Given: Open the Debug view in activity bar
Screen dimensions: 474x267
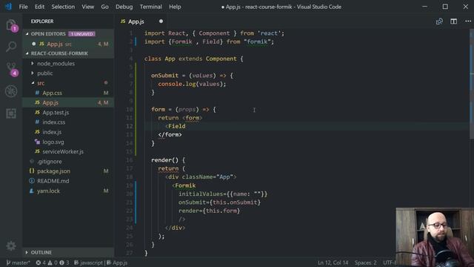Looking at the screenshot, I should click(11, 91).
